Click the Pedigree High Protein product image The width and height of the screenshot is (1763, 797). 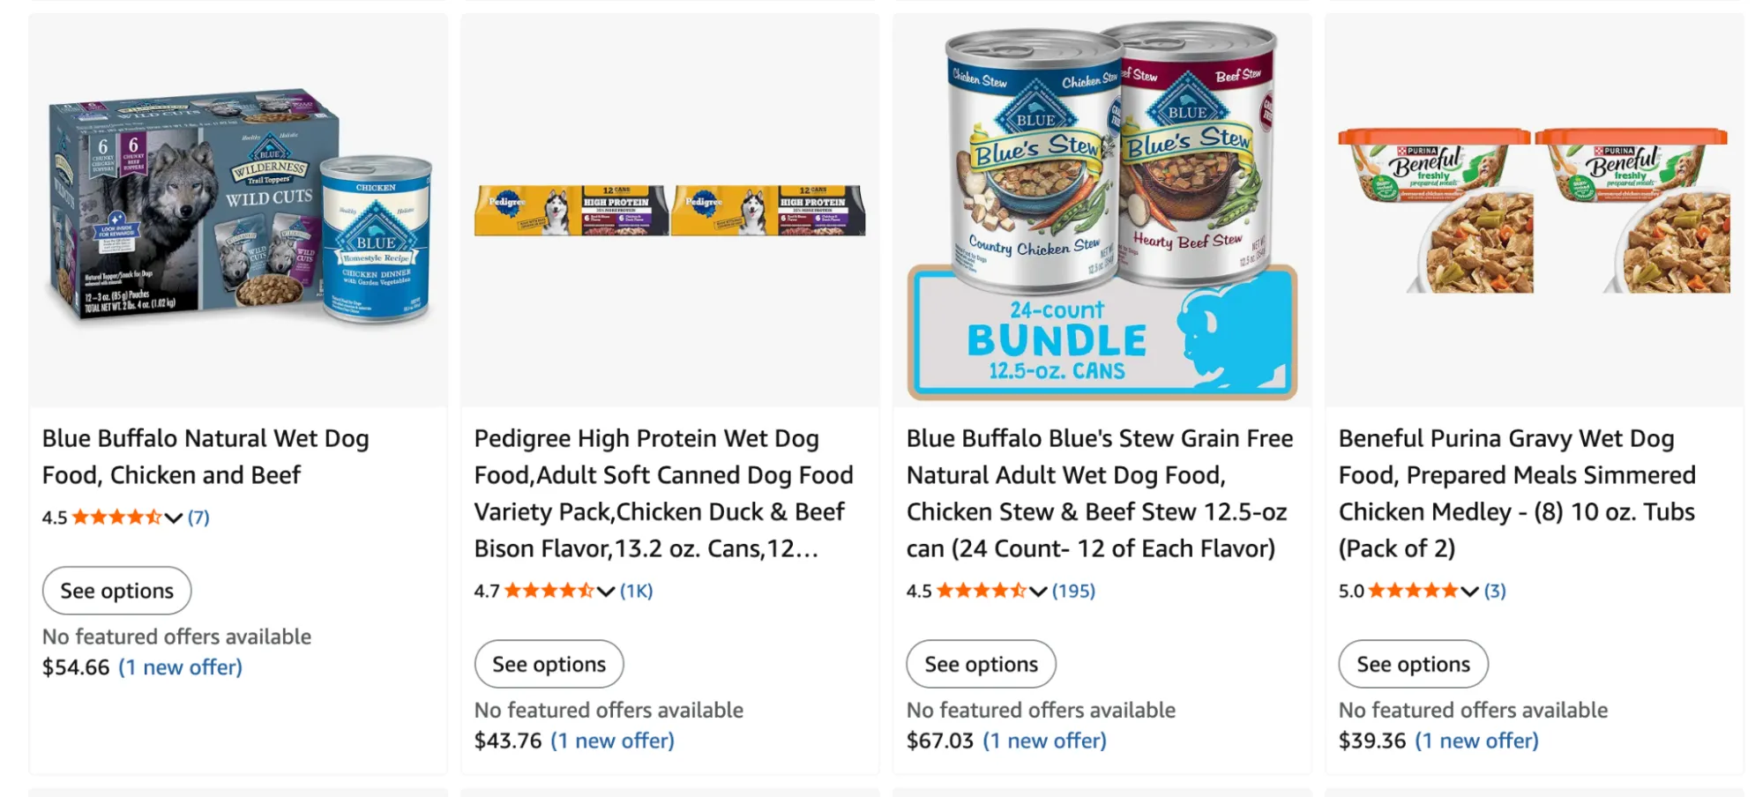click(669, 209)
